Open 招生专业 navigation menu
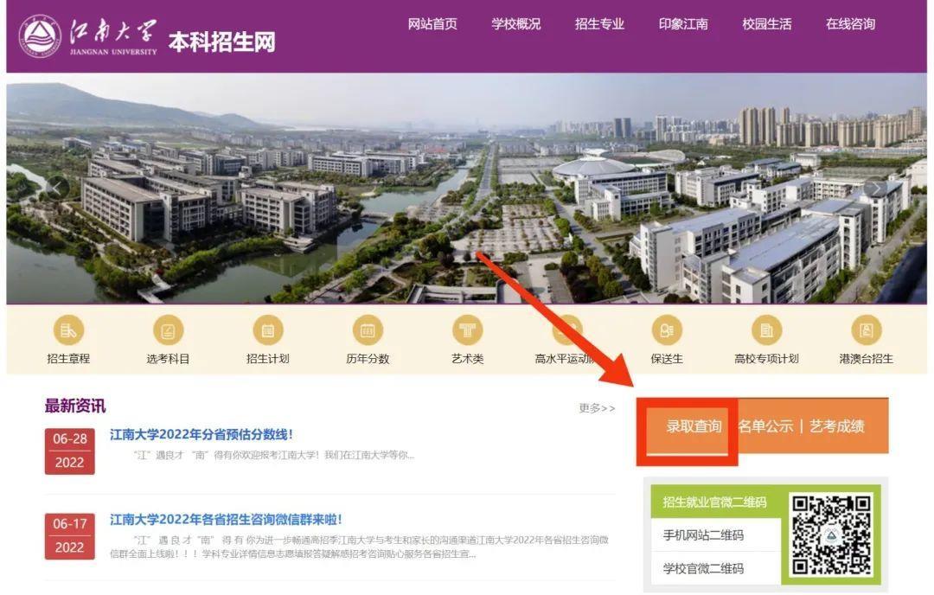Screen dimensions: 934x595 coord(599,24)
